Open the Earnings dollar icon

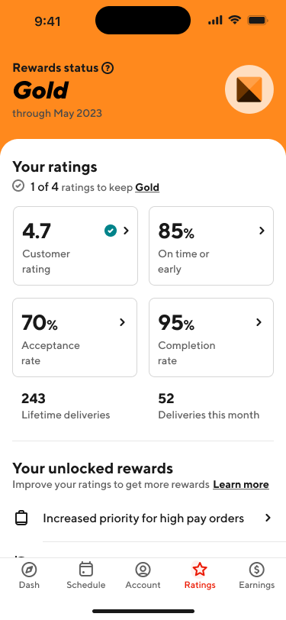point(257,570)
